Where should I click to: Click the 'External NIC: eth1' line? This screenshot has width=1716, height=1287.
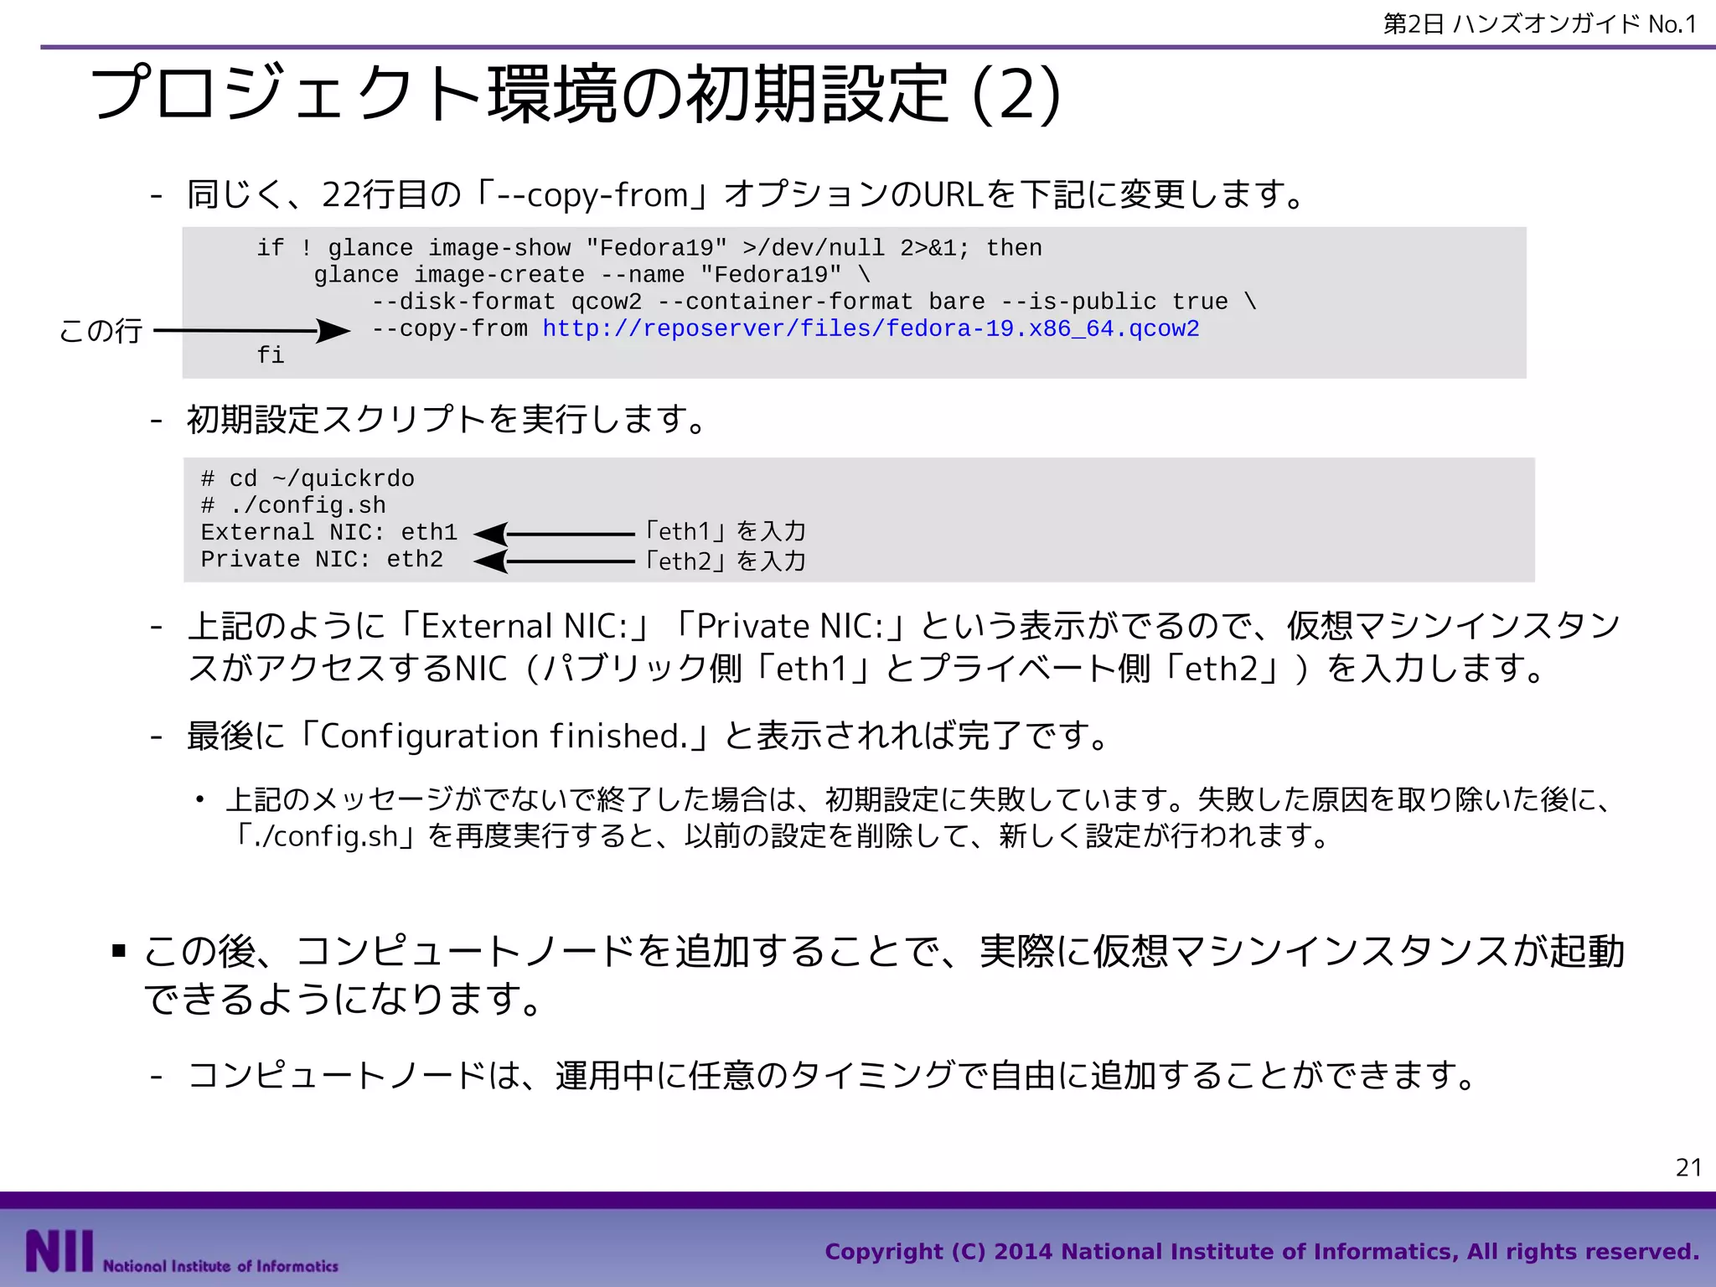point(329,532)
